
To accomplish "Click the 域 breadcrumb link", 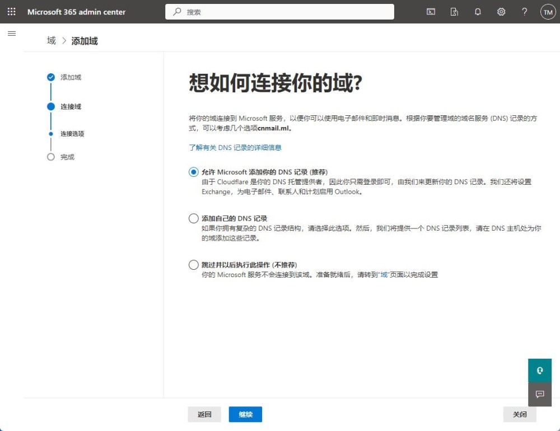I will (52, 40).
